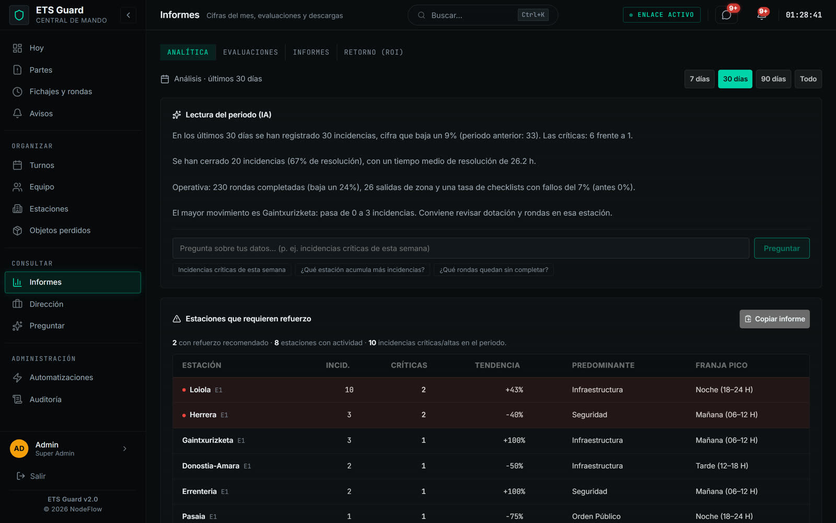Sort by Predominante column header
836x523 pixels.
[x=603, y=366]
